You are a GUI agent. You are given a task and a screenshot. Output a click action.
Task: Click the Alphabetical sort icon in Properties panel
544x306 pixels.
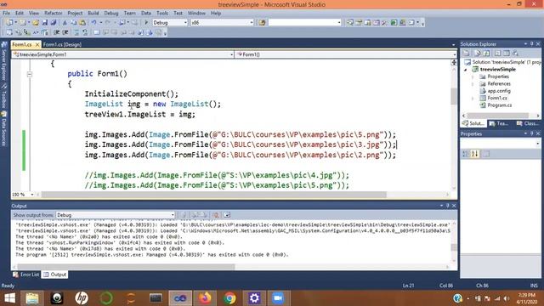pos(475,154)
